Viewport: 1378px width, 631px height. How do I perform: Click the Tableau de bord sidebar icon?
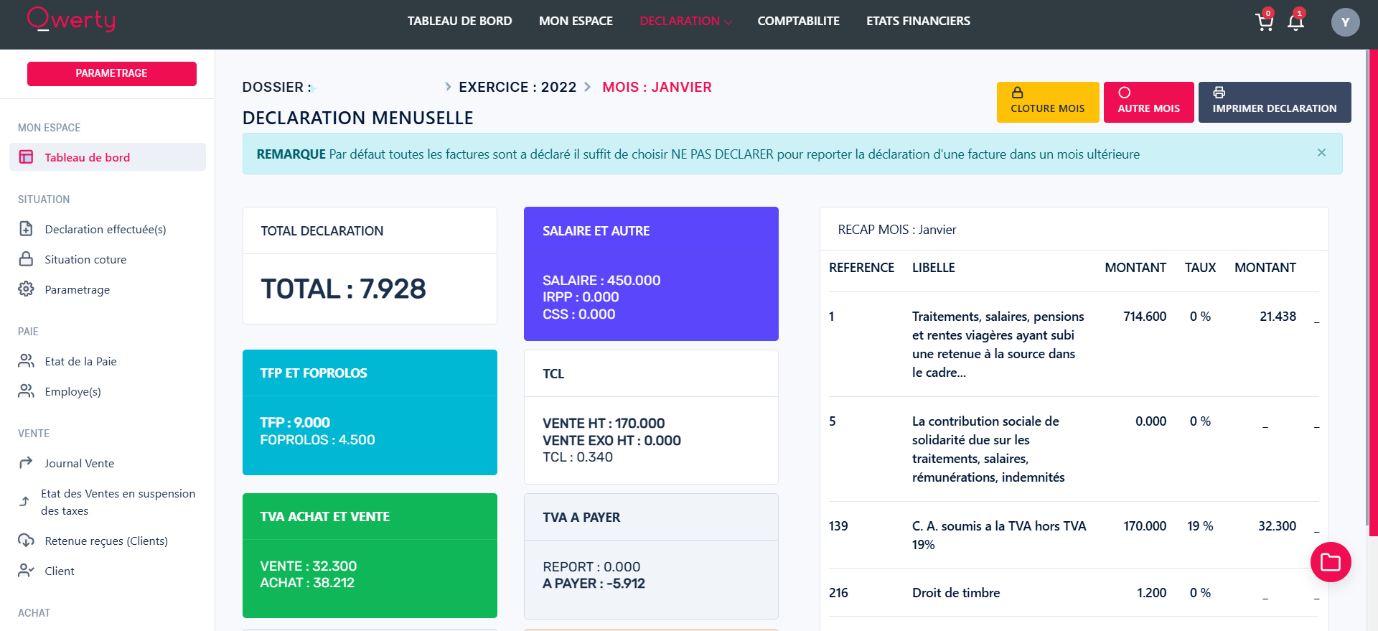[26, 156]
